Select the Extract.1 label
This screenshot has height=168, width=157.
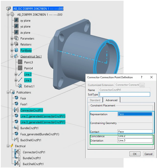pos(29,86)
